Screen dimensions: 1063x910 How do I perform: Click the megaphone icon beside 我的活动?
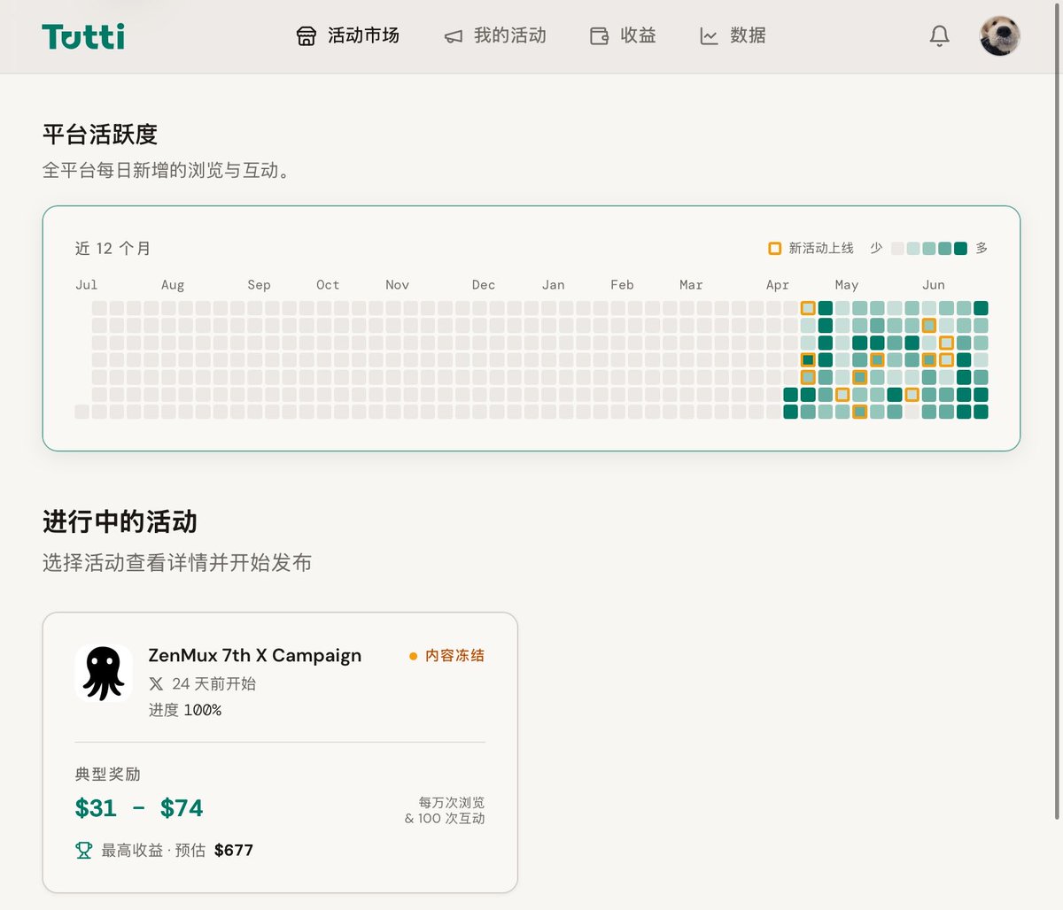coord(454,36)
